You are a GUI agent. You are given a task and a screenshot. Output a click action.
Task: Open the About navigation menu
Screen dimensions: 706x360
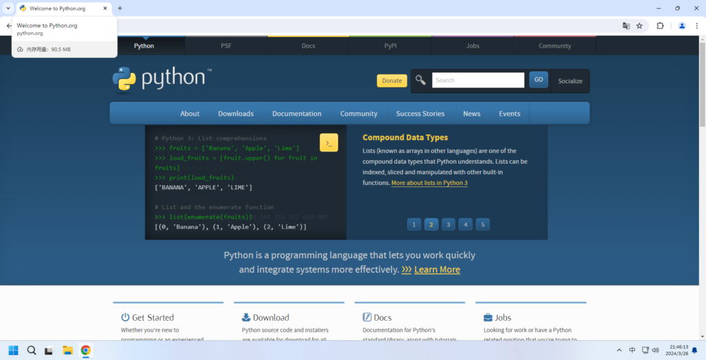tap(190, 114)
